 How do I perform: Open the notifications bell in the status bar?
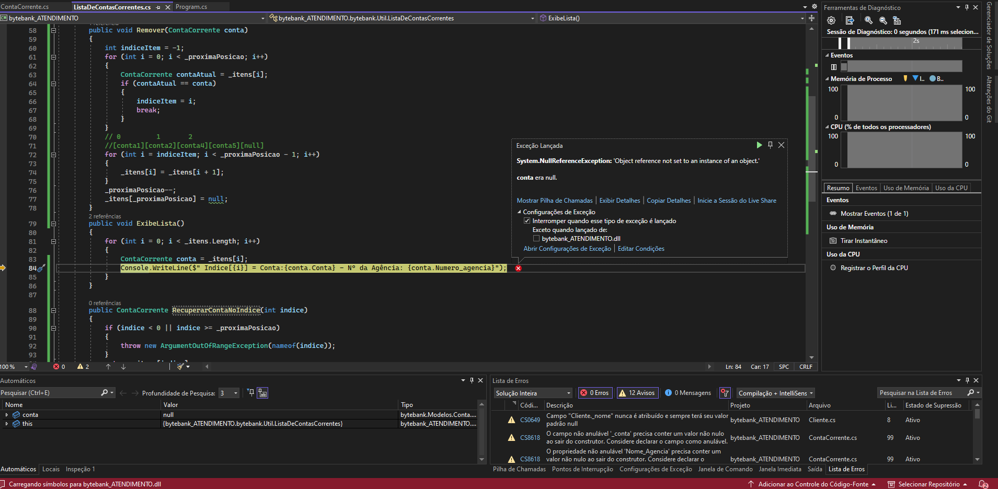tap(983, 484)
